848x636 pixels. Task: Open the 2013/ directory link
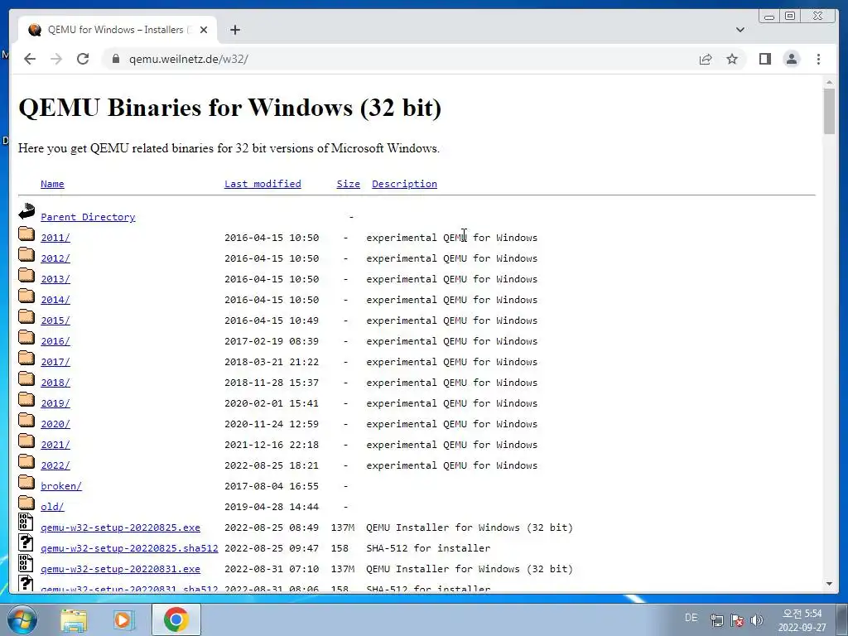click(x=55, y=279)
